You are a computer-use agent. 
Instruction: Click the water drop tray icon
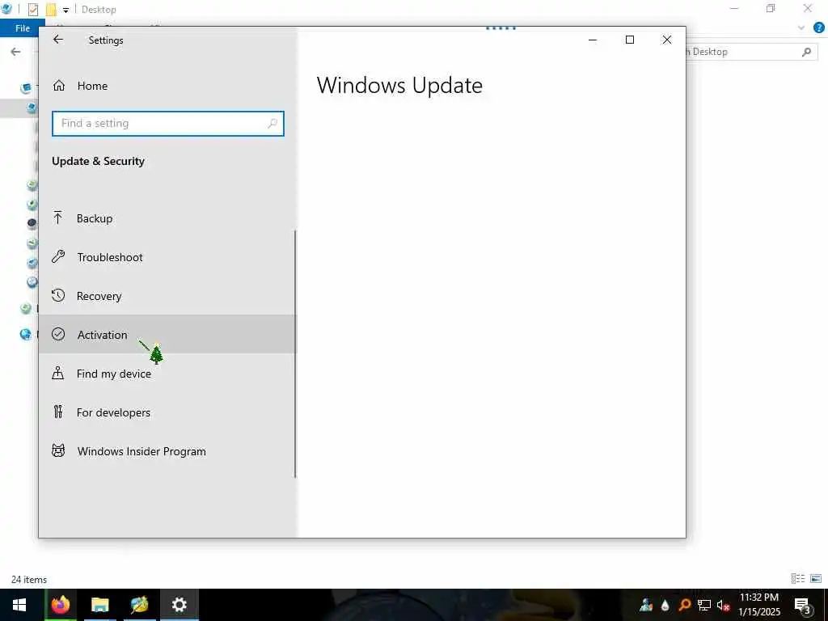point(665,605)
